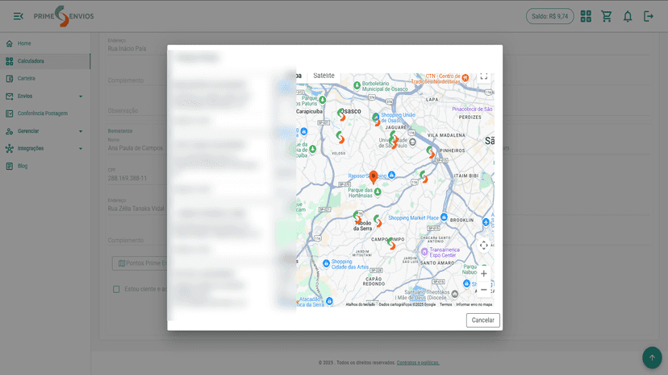
Task: Click the scroll-to-top arrow button
Action: pyautogui.click(x=652, y=357)
